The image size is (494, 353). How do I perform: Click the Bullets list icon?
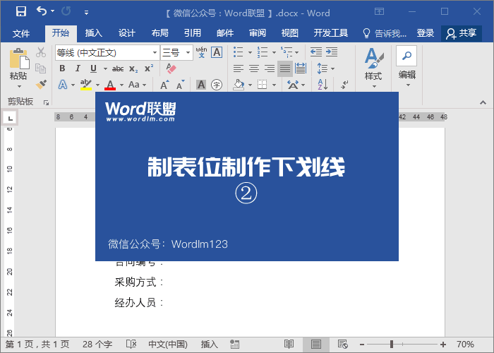tap(239, 52)
